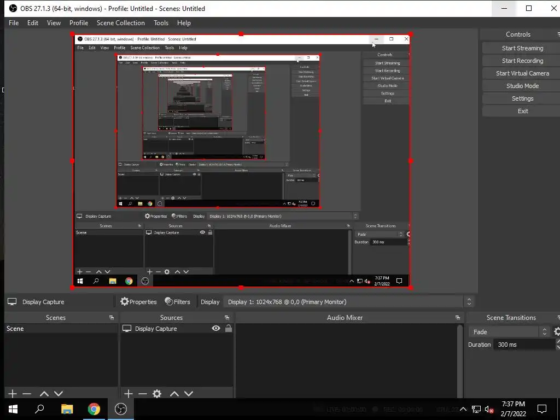Select Display Capture source row

177,329
